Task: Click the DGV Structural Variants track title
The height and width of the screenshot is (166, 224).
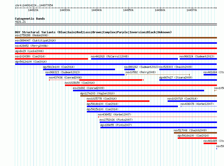Action: (93, 32)
